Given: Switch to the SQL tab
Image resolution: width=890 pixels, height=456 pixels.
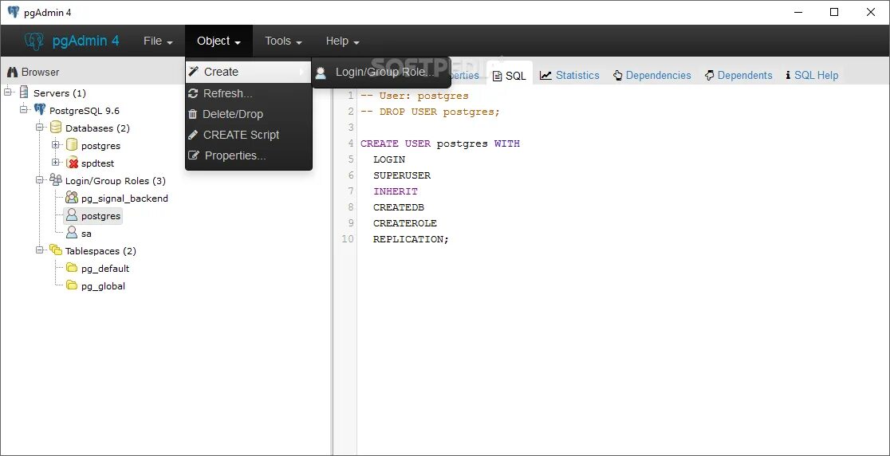Looking at the screenshot, I should pos(509,76).
